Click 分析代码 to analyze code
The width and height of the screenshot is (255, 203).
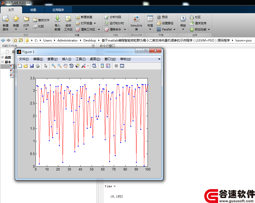pos(113,17)
